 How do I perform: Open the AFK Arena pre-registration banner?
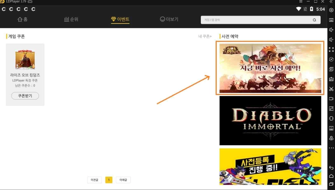(x=270, y=68)
